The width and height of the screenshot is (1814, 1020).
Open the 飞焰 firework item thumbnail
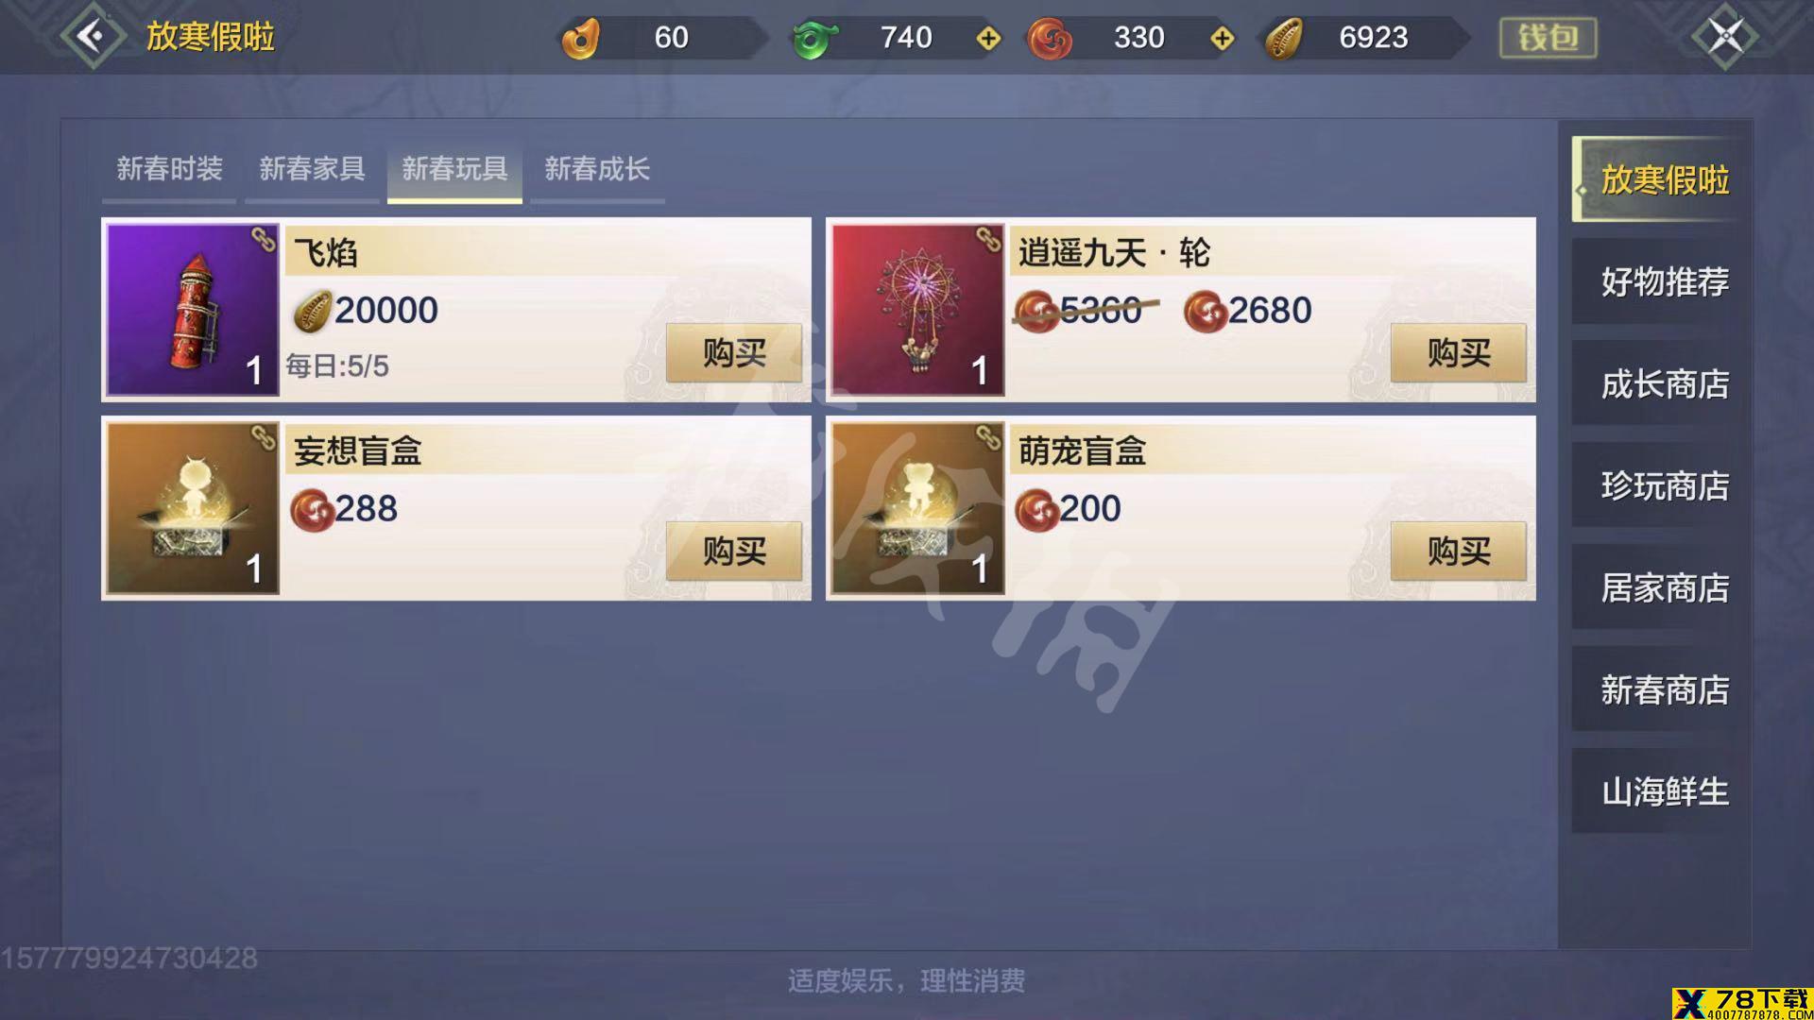click(192, 310)
